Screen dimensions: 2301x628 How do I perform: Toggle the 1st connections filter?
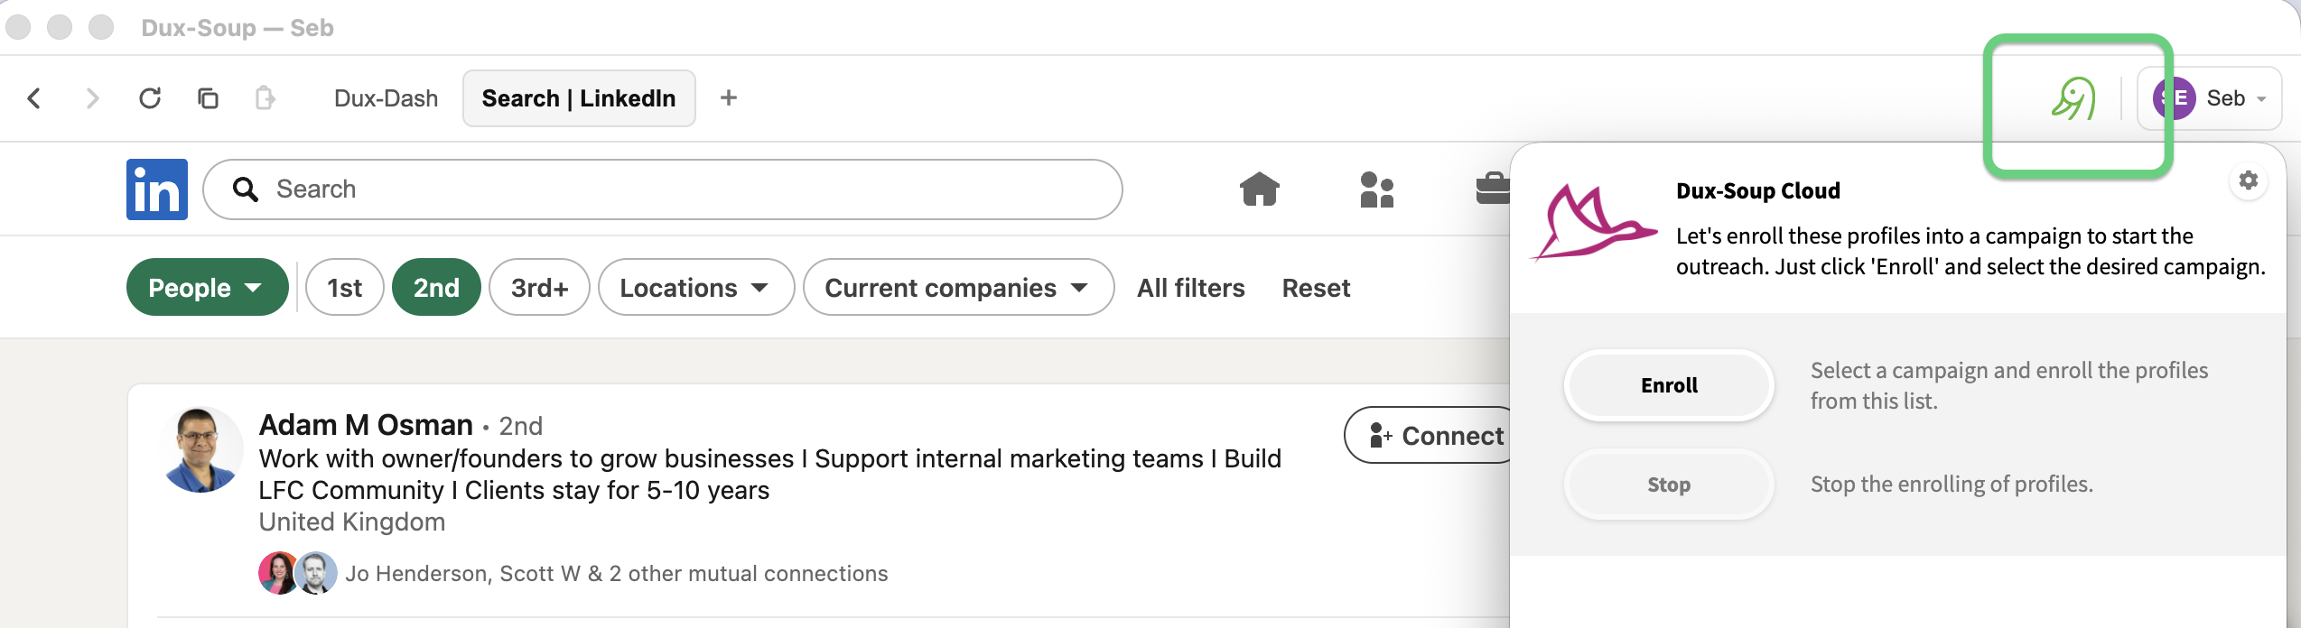pyautogui.click(x=344, y=288)
